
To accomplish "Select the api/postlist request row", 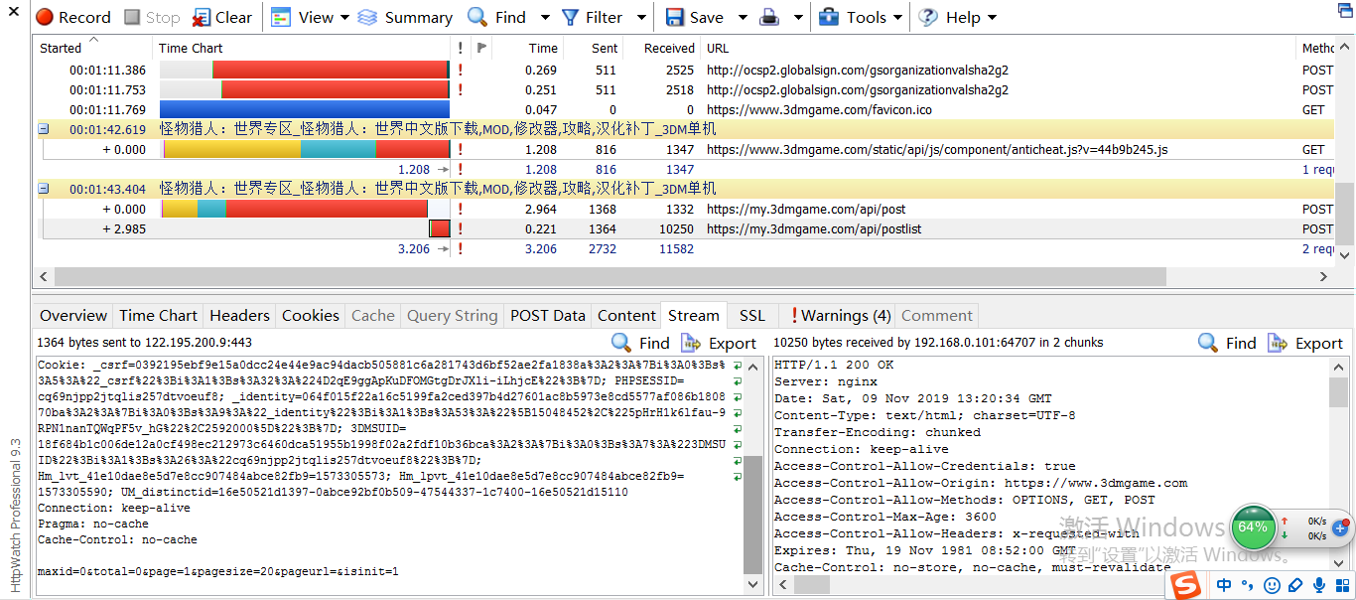I will [x=813, y=228].
